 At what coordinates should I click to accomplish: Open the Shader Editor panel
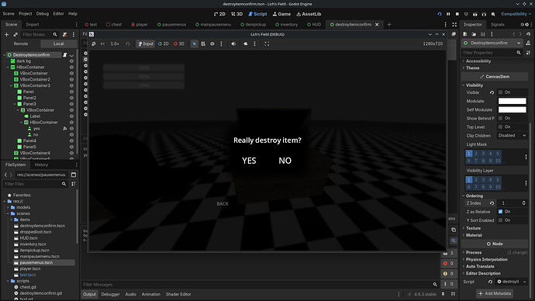click(178, 294)
